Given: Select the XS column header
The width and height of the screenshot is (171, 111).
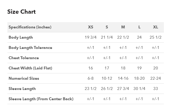Looking at the screenshot, I should coord(91,27).
